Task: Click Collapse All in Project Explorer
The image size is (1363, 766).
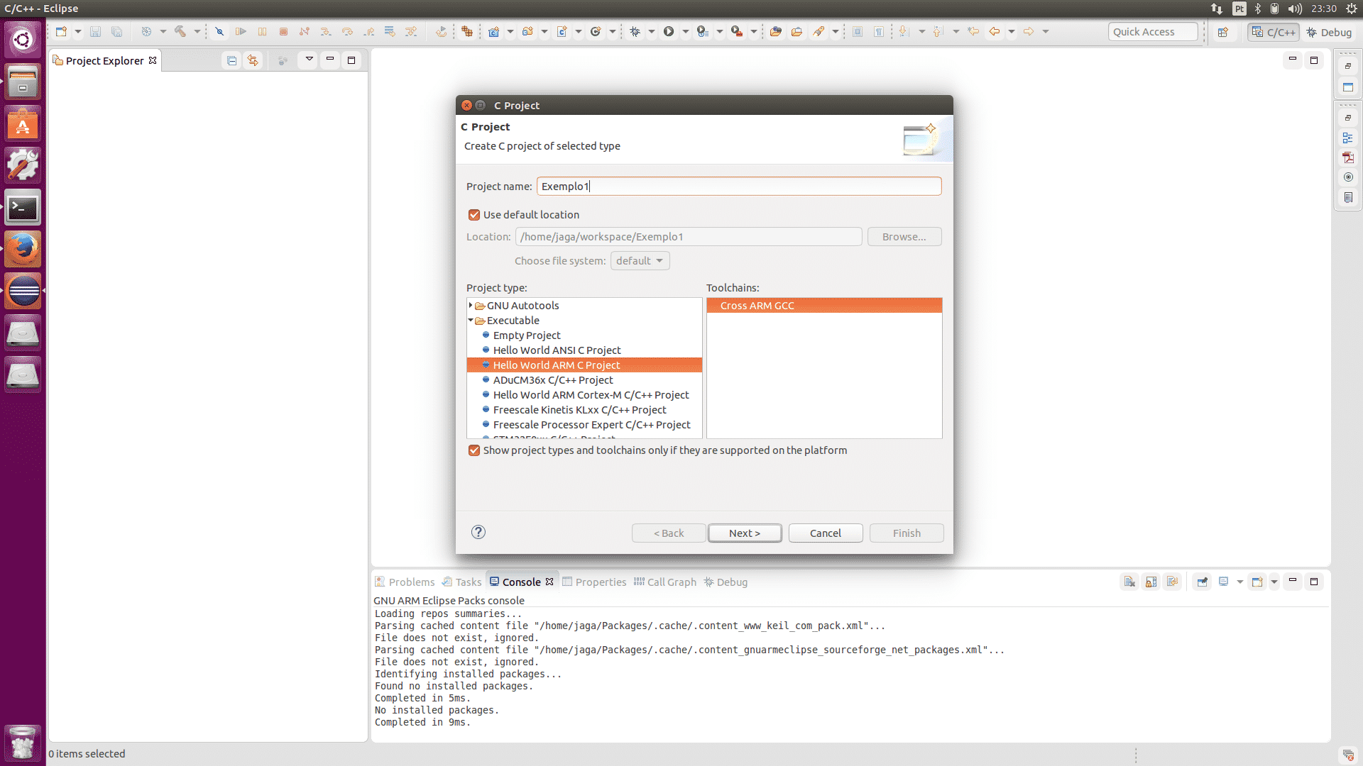Action: click(231, 60)
